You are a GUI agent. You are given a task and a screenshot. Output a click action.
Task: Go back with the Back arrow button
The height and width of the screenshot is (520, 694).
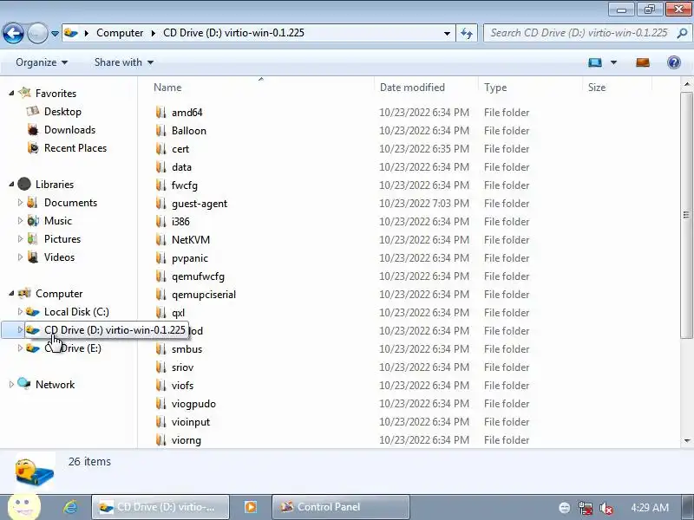[x=13, y=33]
